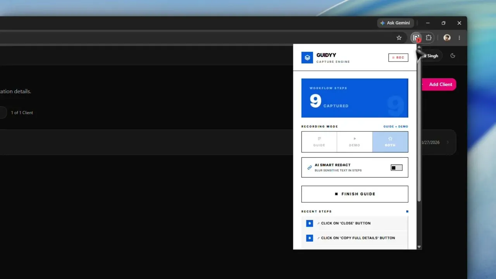Click the 'Blur sensitive text in steps' description
Screen dimensions: 496x279
click(x=338, y=170)
